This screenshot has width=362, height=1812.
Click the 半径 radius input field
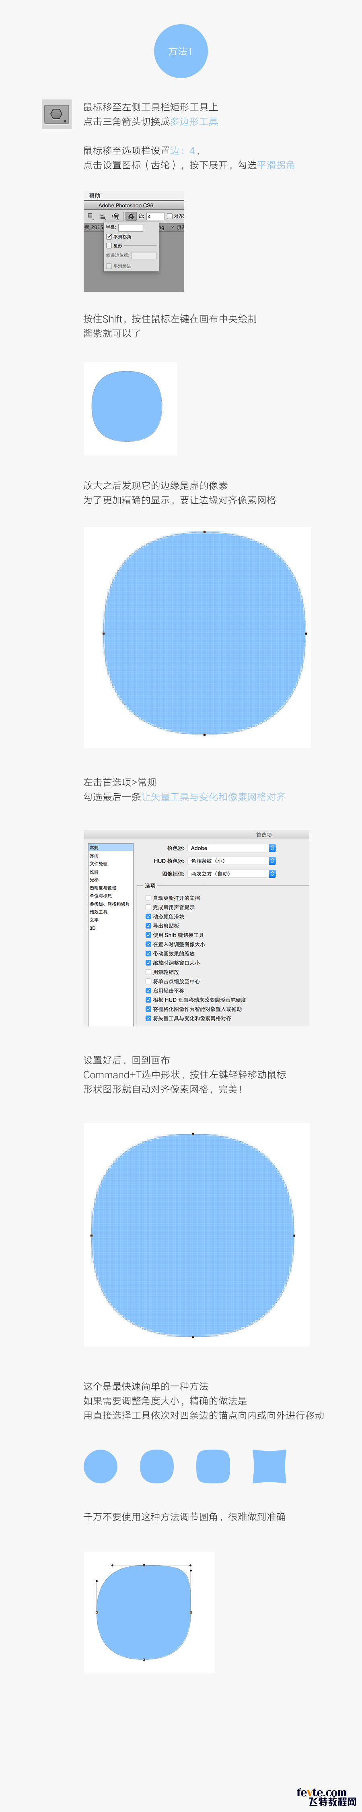[131, 228]
